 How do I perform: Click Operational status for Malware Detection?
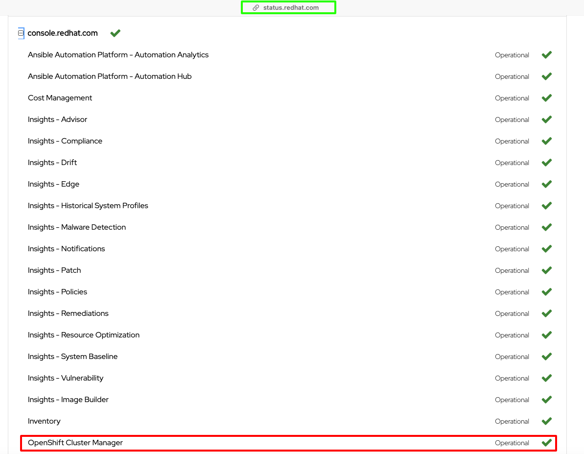(x=512, y=228)
